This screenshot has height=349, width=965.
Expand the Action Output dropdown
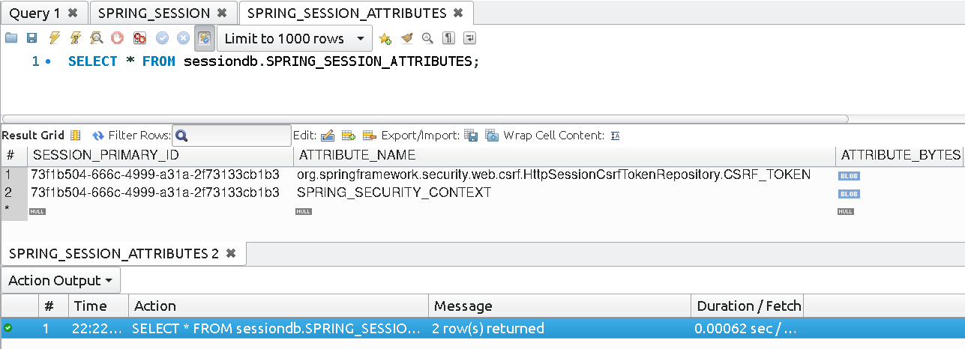coord(61,280)
